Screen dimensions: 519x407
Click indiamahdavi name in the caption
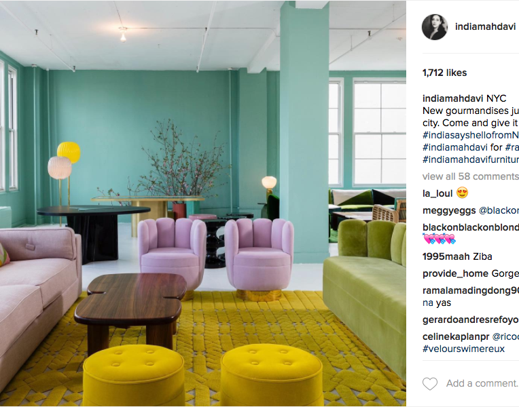point(453,98)
